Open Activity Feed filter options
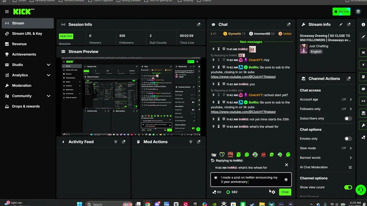367x206 pixels. tap(116, 142)
